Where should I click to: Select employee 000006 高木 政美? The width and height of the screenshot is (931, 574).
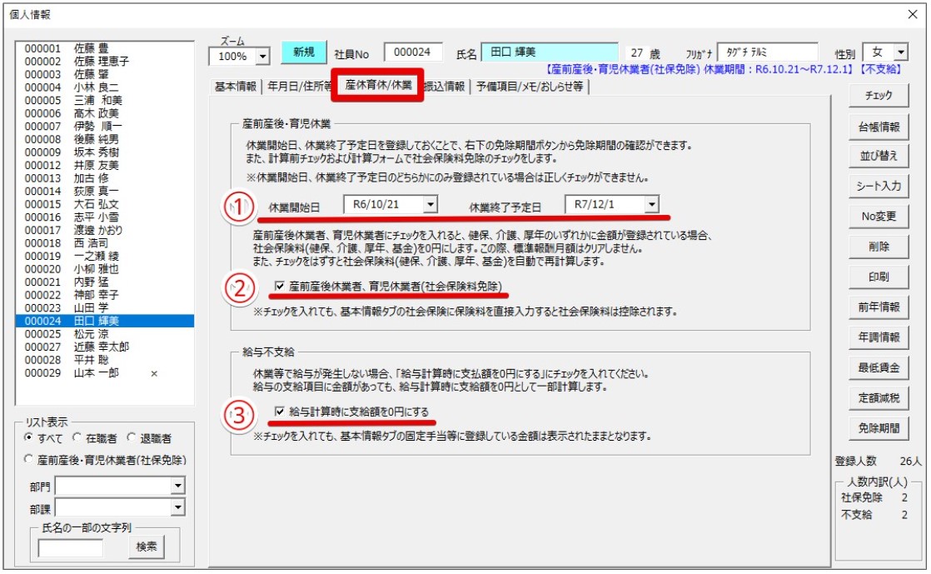tap(104, 113)
